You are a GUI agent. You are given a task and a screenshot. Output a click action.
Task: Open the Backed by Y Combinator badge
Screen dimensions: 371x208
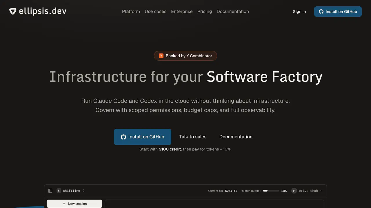185,56
